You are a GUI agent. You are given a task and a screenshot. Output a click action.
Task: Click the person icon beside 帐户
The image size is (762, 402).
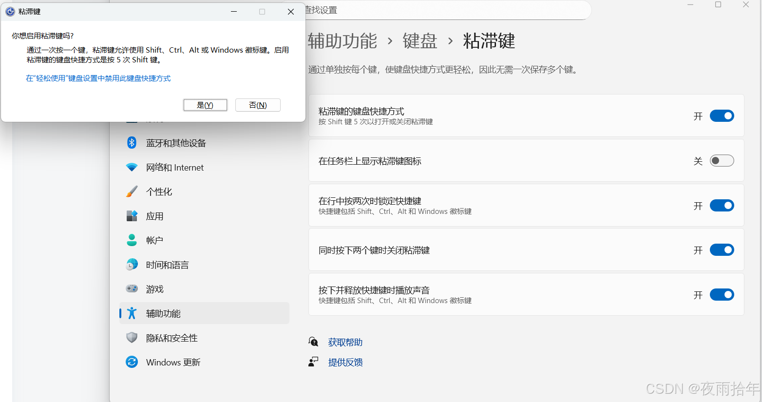click(132, 240)
